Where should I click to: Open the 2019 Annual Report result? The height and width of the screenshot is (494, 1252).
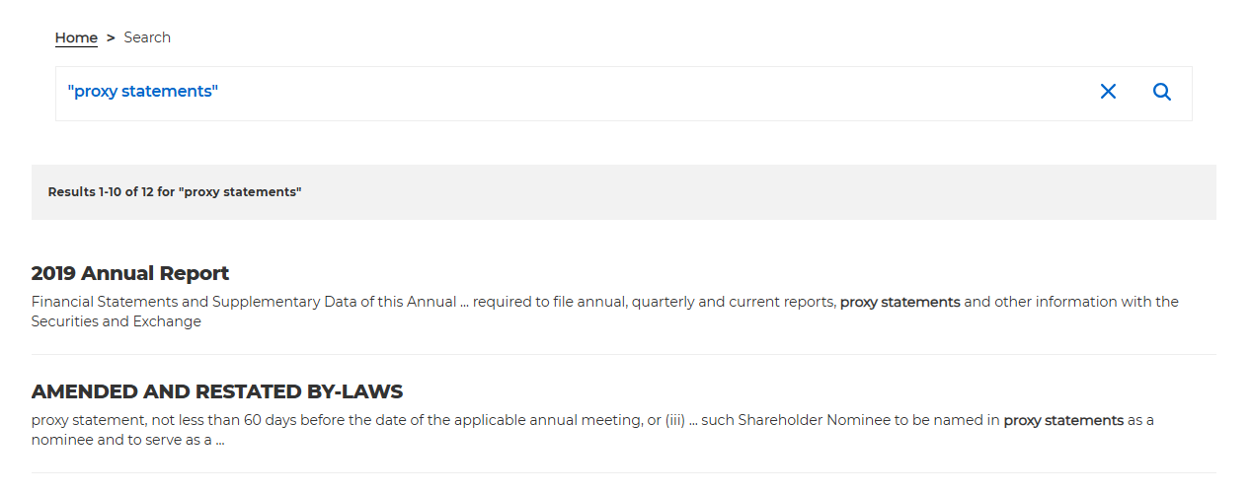click(x=130, y=273)
